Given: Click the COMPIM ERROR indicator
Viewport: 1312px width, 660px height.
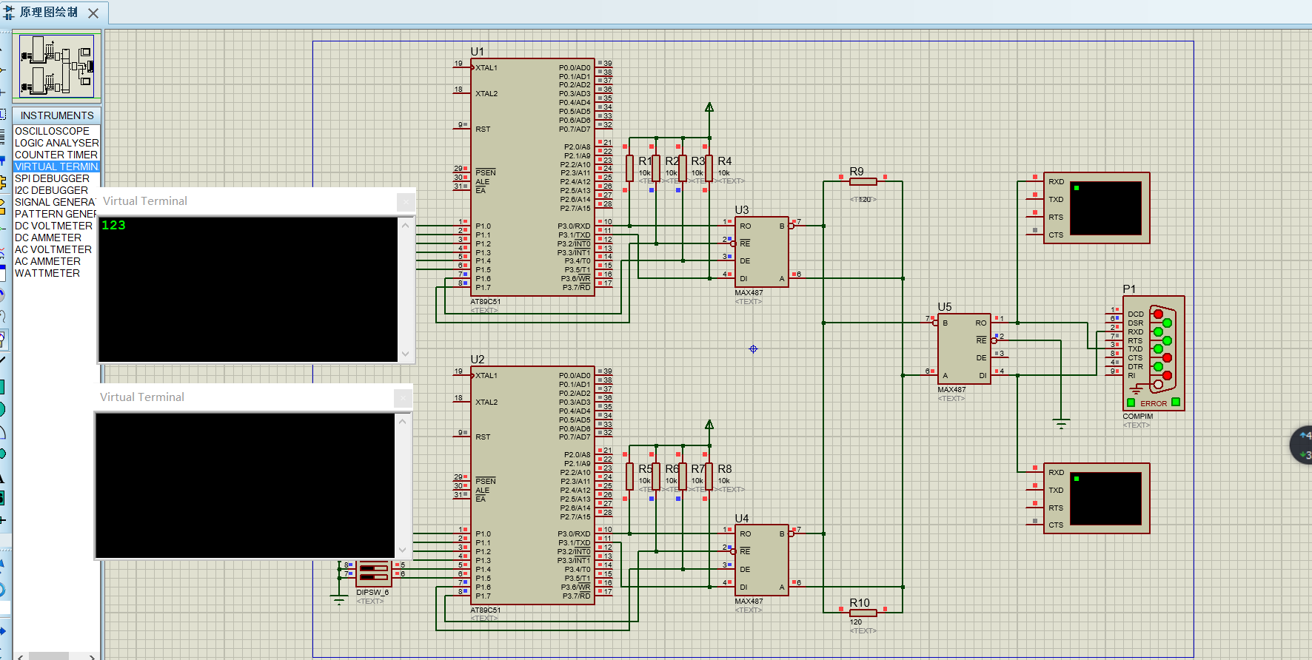Looking at the screenshot, I should point(1154,403).
